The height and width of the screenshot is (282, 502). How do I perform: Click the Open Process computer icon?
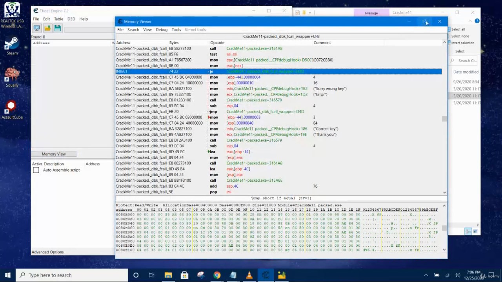(36, 28)
